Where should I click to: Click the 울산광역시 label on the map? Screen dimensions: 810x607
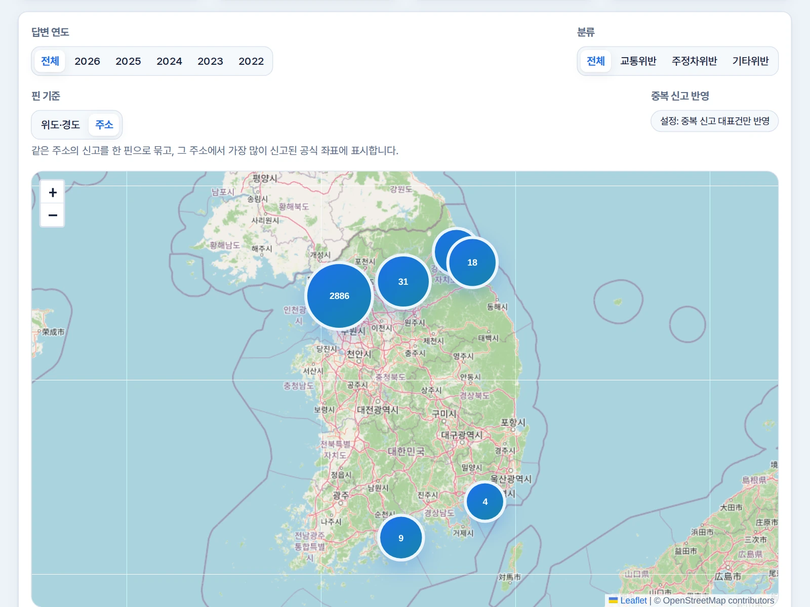pyautogui.click(x=511, y=479)
